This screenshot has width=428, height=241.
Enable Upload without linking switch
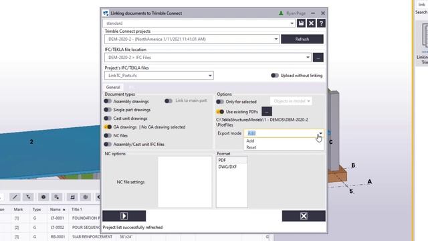275,76
